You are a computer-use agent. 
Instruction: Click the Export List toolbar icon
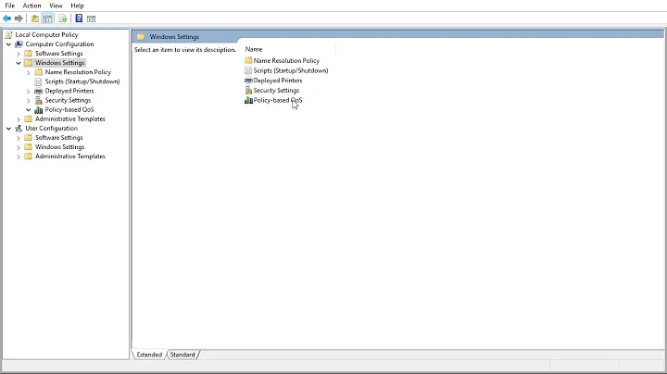(x=63, y=19)
